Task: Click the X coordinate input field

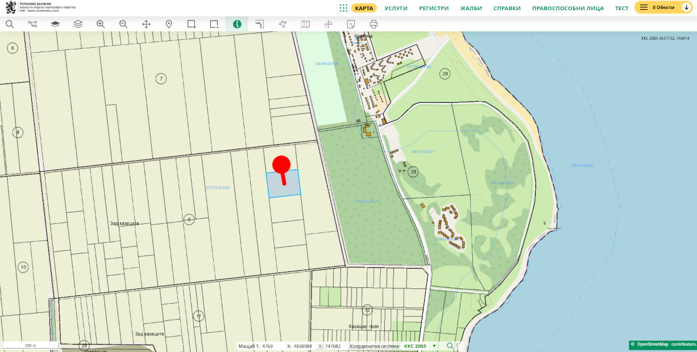Action: (301, 346)
